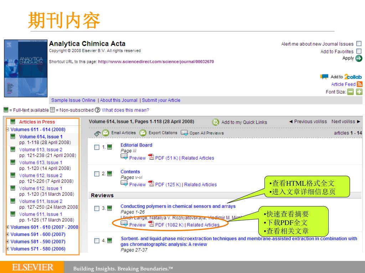Expand Volumes 601 - 610 (2007 - 2008)
365x273 pixels.
[8, 227]
